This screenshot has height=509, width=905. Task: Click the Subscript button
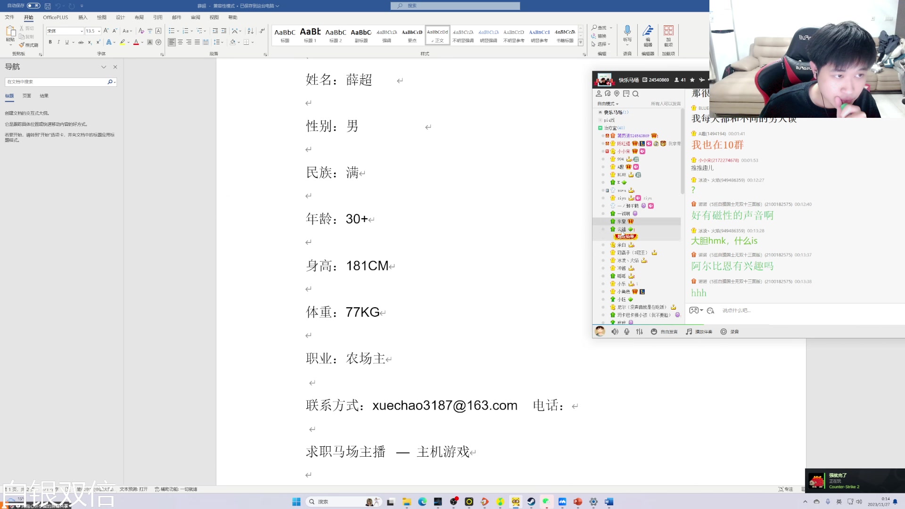pos(90,42)
